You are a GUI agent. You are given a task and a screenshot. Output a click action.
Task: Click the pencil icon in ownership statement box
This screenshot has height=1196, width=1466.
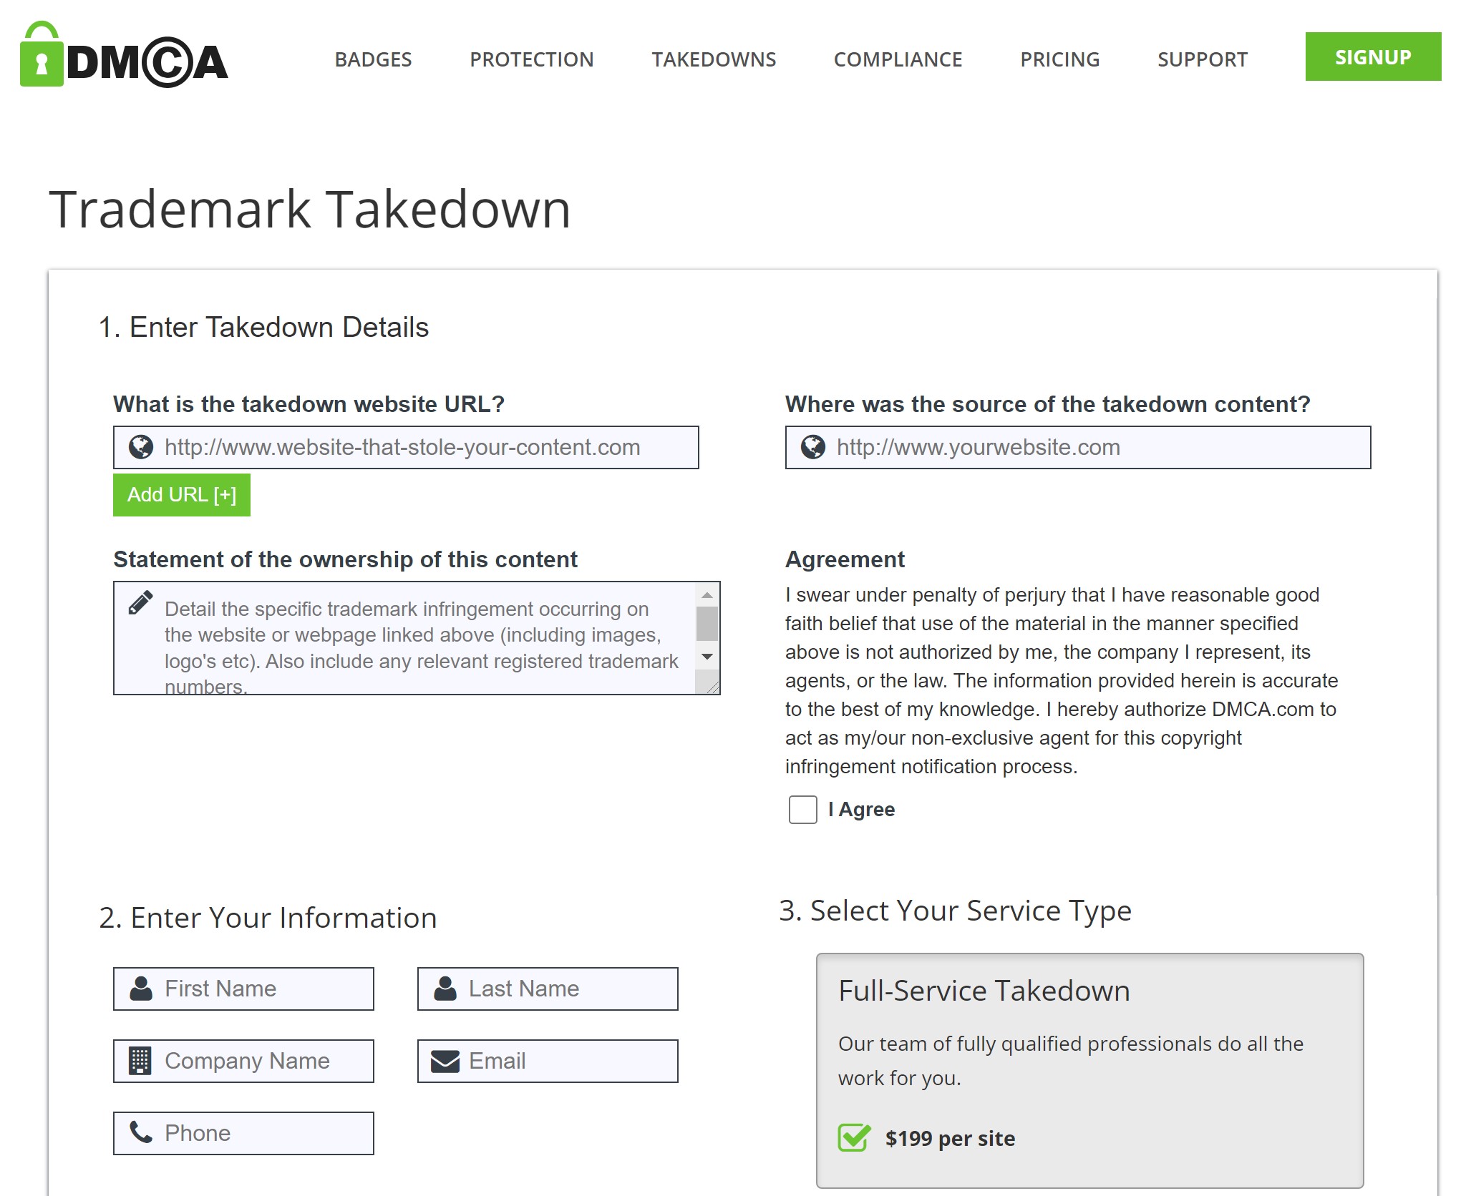tap(140, 602)
